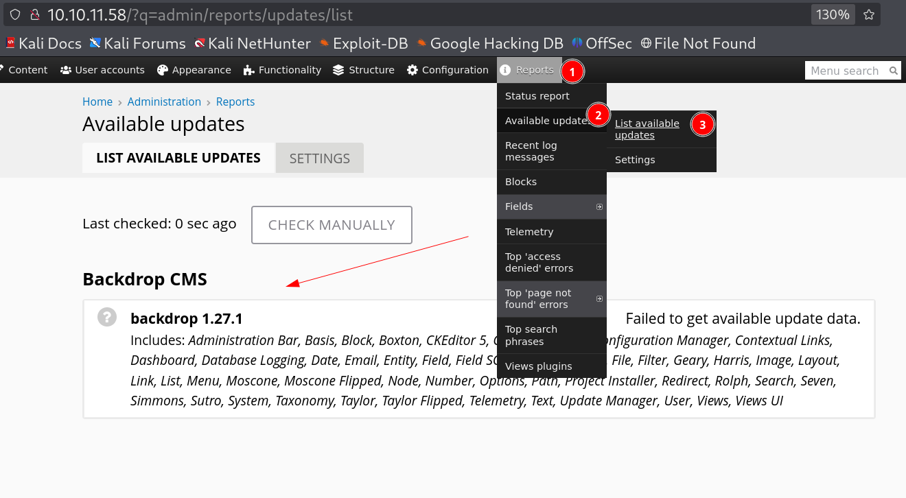906x498 pixels.
Task: Select Fields in Reports dropdown
Action: [x=552, y=206]
